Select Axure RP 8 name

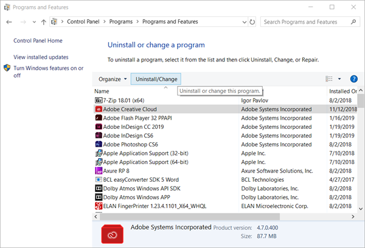pyautogui.click(x=116, y=171)
